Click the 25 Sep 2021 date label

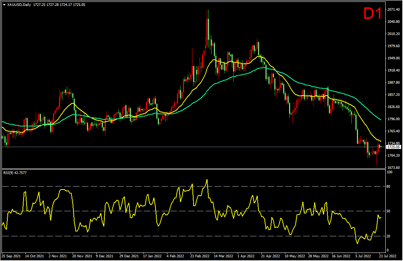tap(11, 256)
